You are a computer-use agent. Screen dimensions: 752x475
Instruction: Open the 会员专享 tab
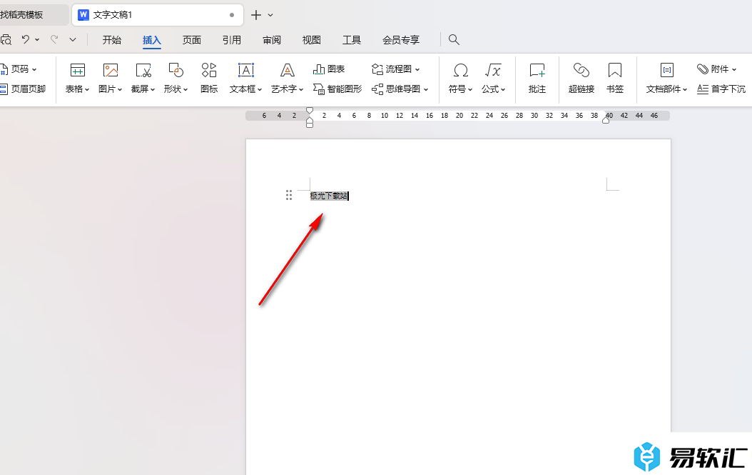pyautogui.click(x=401, y=40)
